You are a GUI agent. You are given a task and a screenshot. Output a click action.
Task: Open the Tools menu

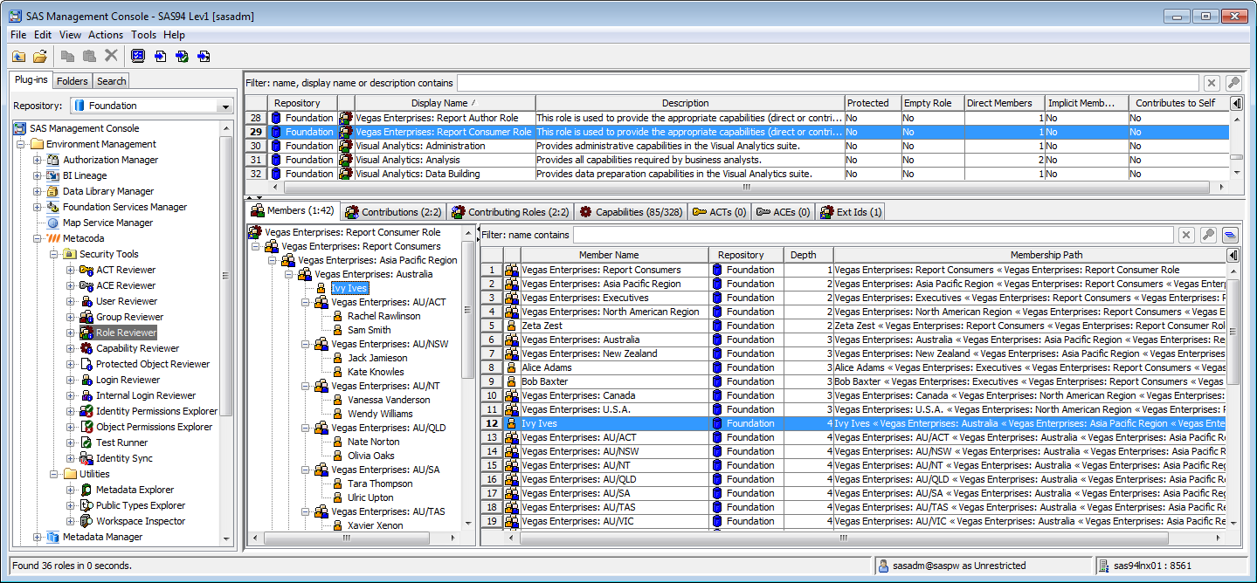[x=144, y=35]
